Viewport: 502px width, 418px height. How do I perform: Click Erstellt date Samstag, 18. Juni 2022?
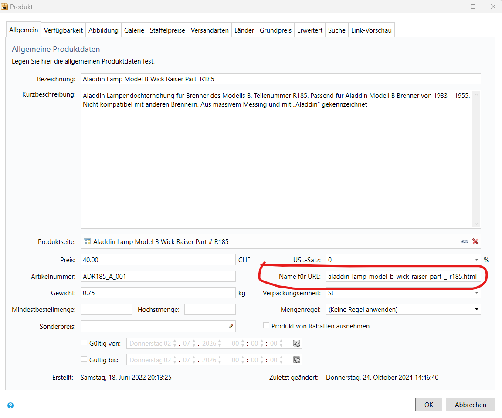point(126,378)
